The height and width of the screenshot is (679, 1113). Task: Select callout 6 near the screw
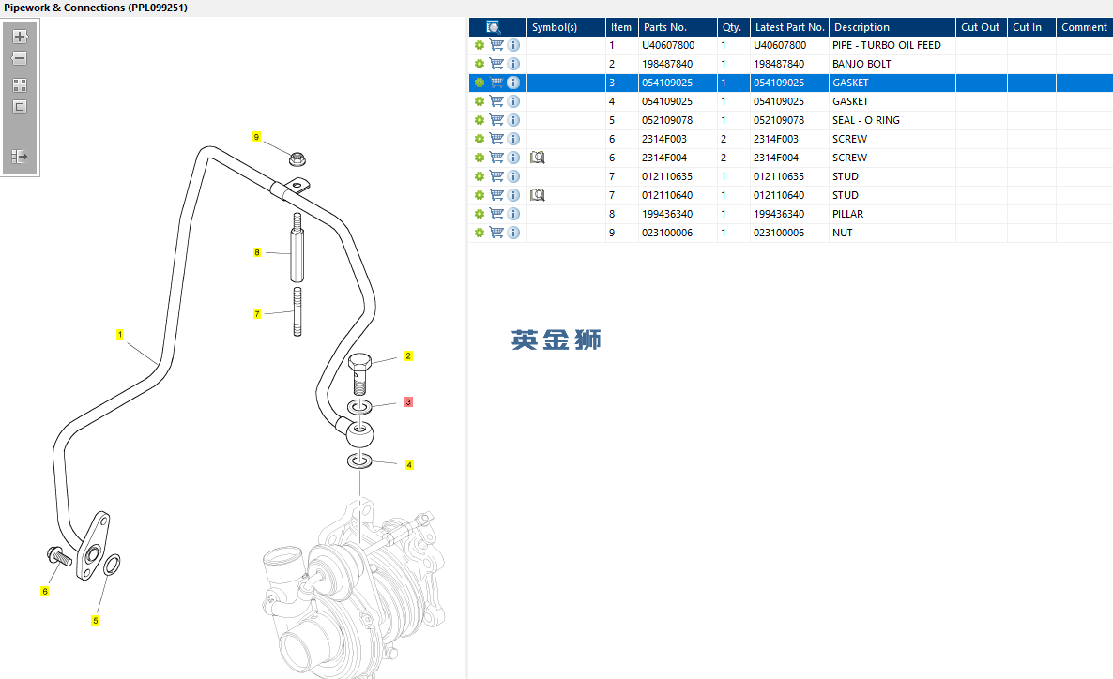pyautogui.click(x=45, y=592)
